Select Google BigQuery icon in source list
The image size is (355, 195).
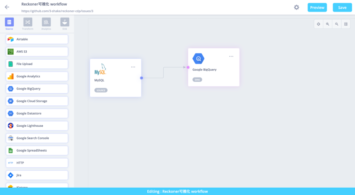pos(11,89)
